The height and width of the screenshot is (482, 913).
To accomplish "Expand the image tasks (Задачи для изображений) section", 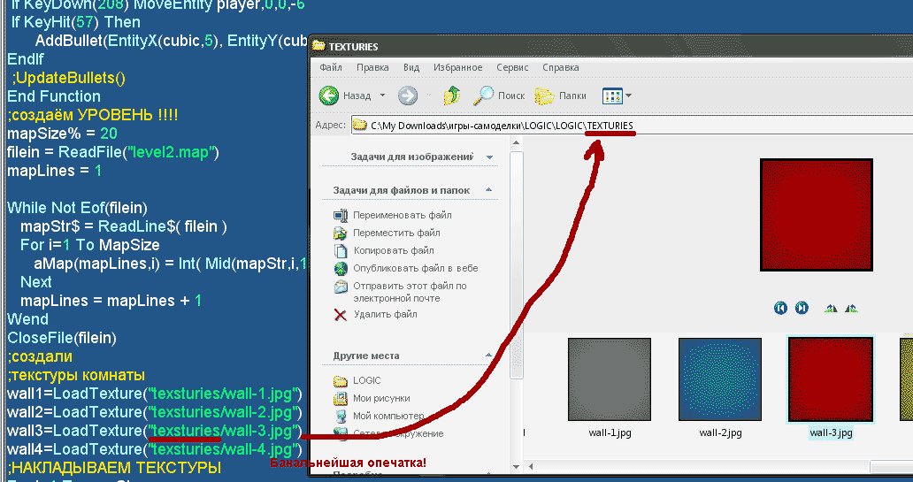I will 489,157.
